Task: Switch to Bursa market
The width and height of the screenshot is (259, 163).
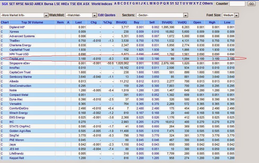Action: coord(49,4)
